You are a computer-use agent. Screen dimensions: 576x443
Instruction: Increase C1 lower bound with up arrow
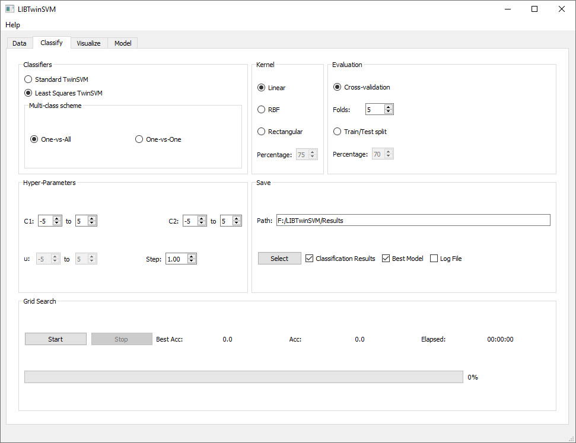point(56,219)
